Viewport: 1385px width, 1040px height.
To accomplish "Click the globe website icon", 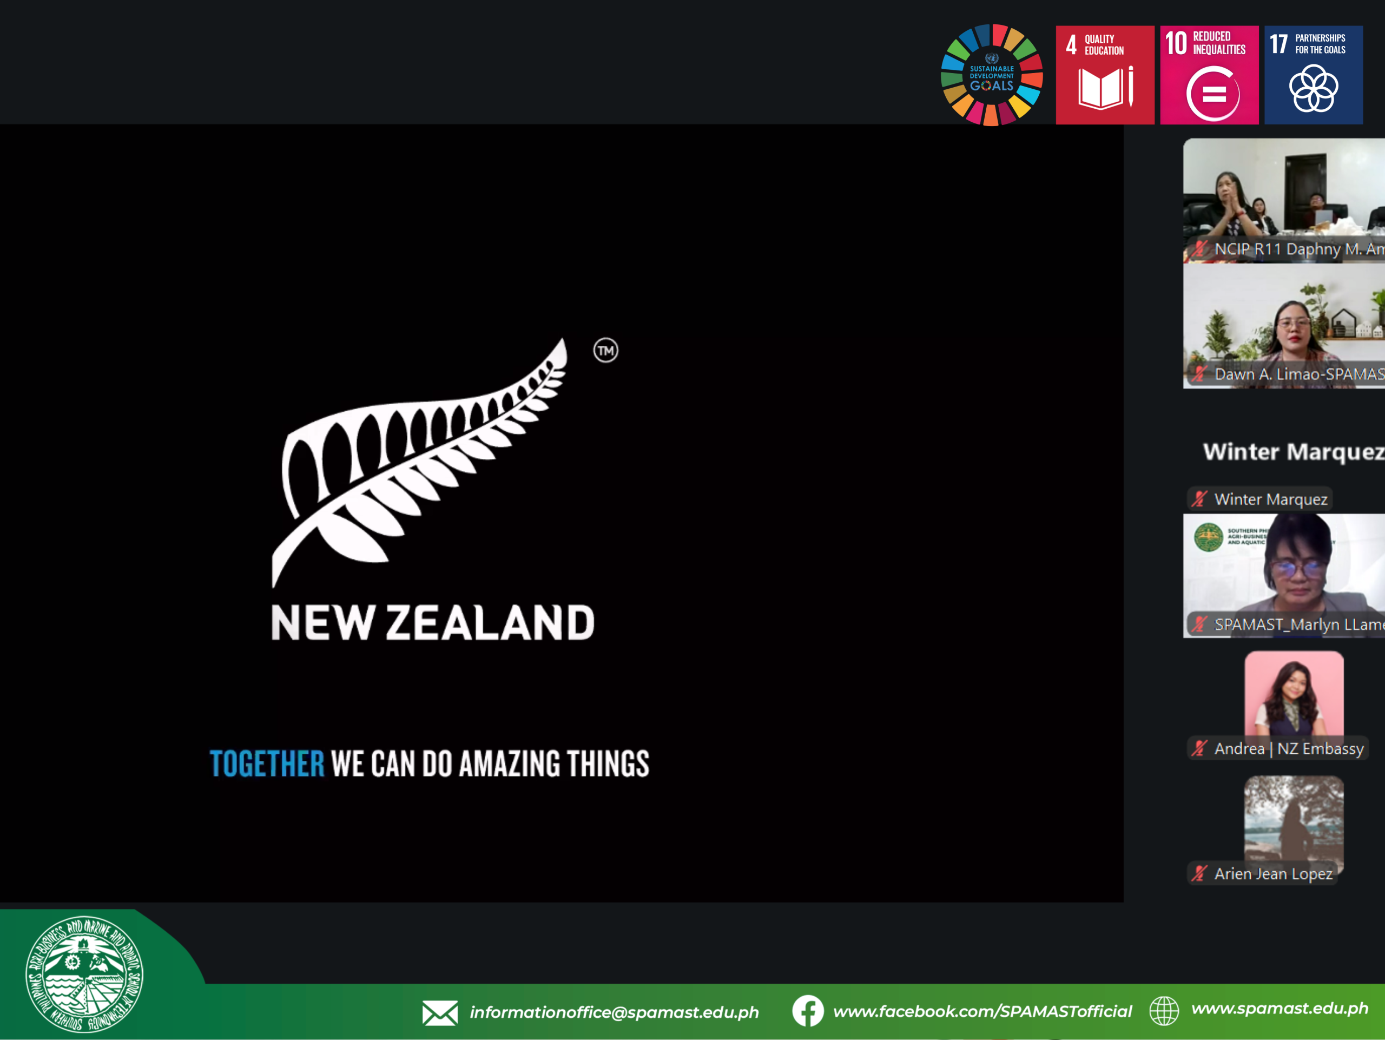I will click(x=1164, y=1011).
